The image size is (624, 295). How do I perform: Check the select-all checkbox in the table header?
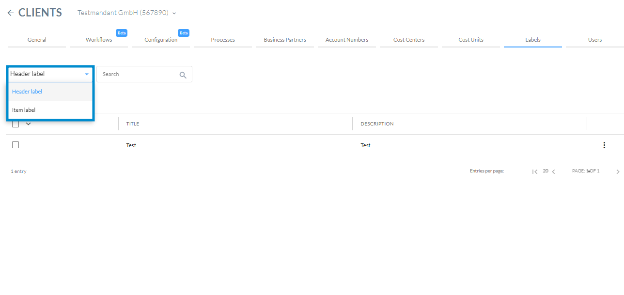click(x=15, y=124)
